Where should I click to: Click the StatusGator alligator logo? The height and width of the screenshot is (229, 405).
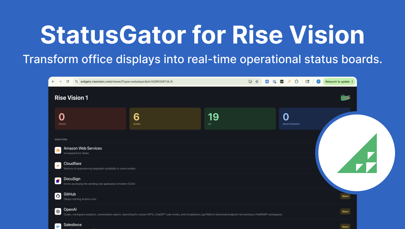[x=345, y=97]
